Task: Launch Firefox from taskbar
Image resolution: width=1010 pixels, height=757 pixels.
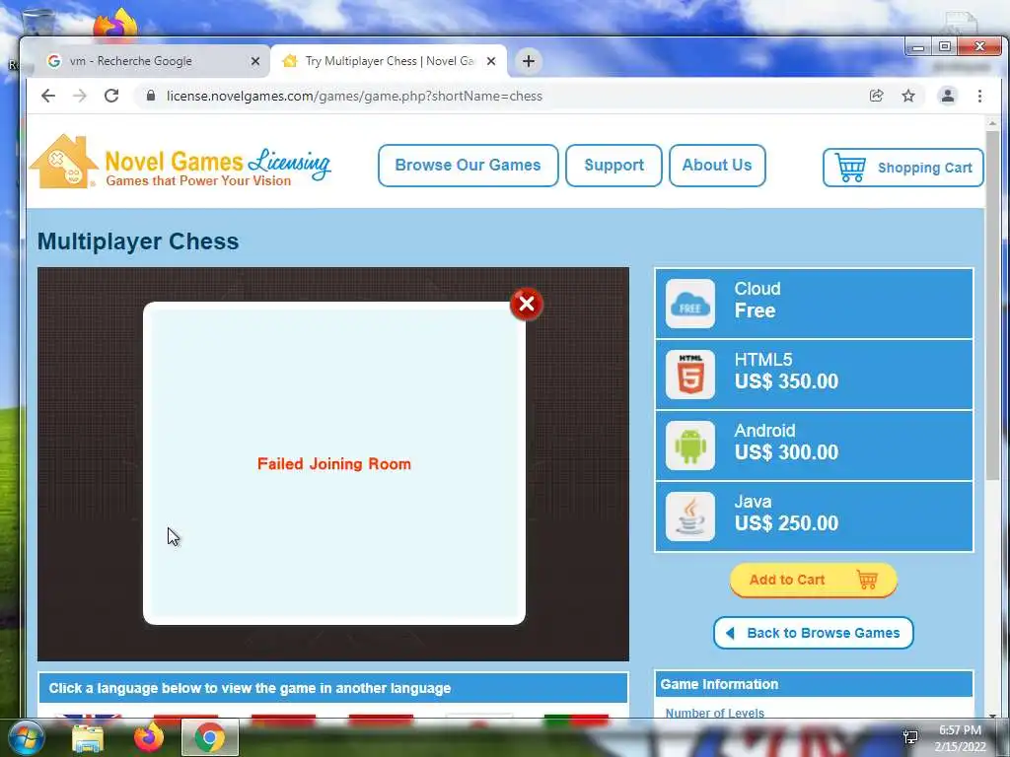Action: point(148,737)
